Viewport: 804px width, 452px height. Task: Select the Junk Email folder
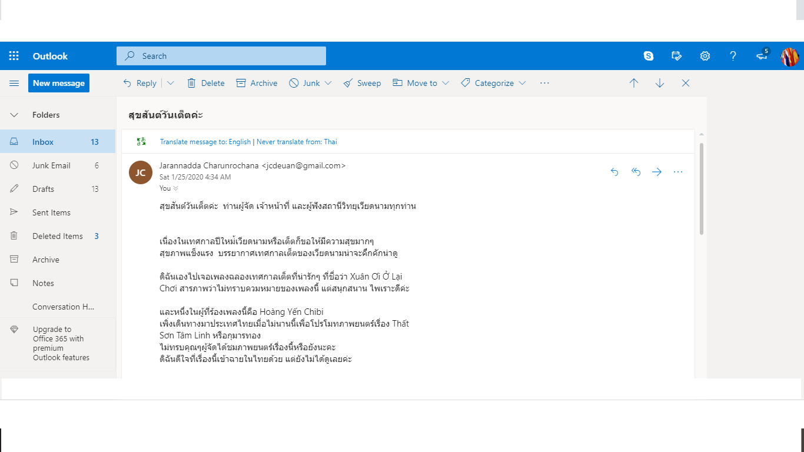click(51, 165)
